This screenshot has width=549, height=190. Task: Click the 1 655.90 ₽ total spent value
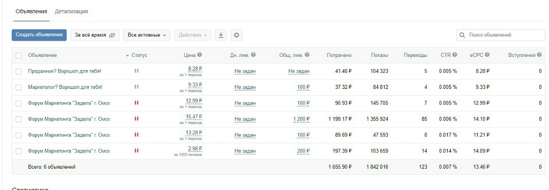pos(340,167)
